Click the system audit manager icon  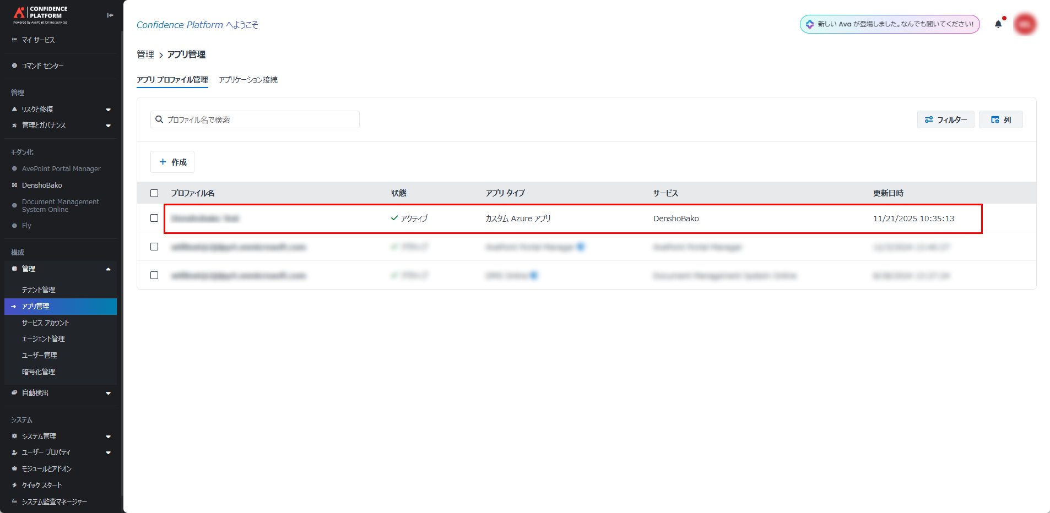(x=14, y=501)
